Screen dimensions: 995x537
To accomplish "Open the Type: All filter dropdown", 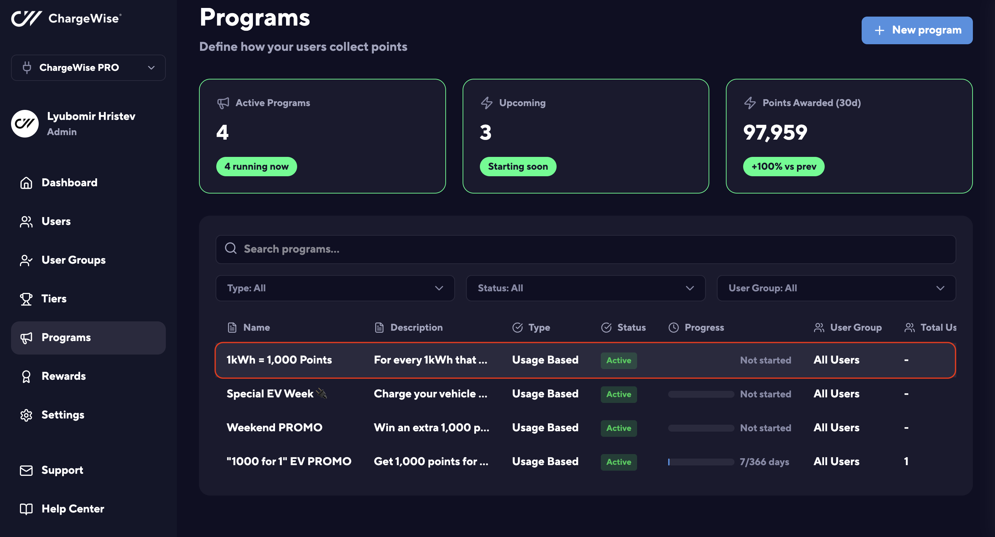I will coord(335,288).
